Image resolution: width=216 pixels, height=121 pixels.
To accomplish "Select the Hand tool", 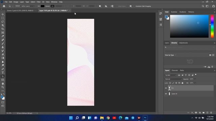I will (3, 83).
